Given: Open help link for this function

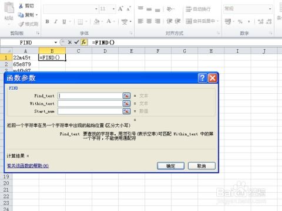Looking at the screenshot, I should 28,166.
